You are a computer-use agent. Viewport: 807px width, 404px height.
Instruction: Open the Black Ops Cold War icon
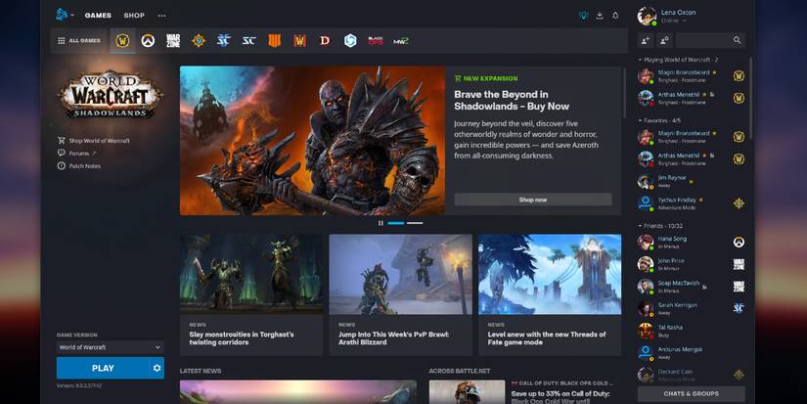click(x=376, y=41)
